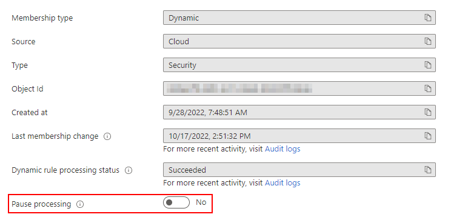This screenshot has height=220, width=468.
Task: Click the Source label
Action: pyautogui.click(x=23, y=41)
